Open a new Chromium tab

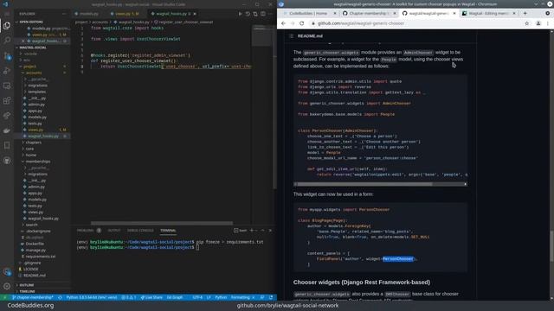click(525, 14)
